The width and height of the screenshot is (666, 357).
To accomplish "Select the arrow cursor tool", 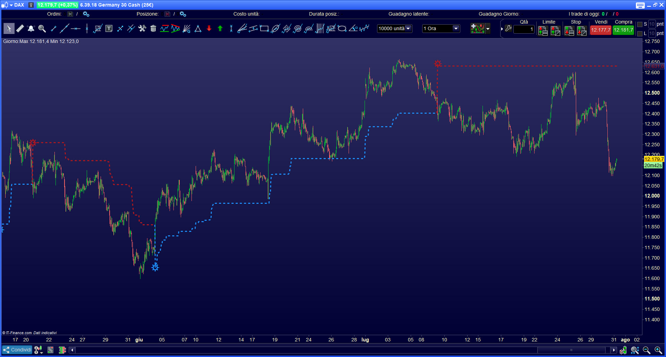I will [9, 28].
